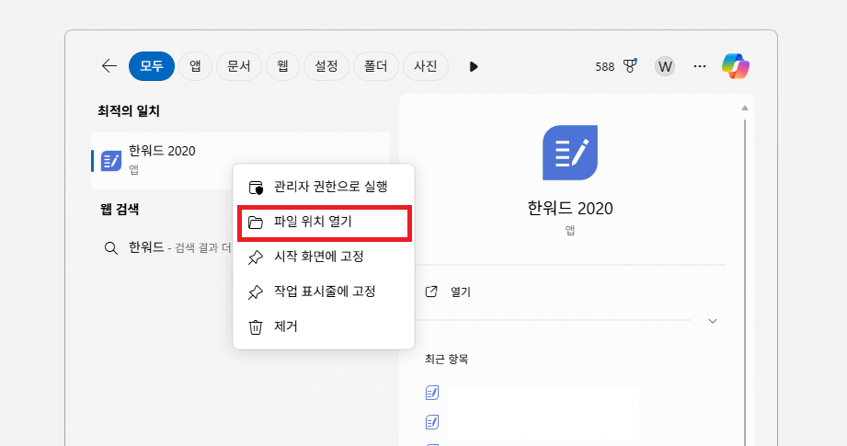Open the second recent document icon

[432, 422]
